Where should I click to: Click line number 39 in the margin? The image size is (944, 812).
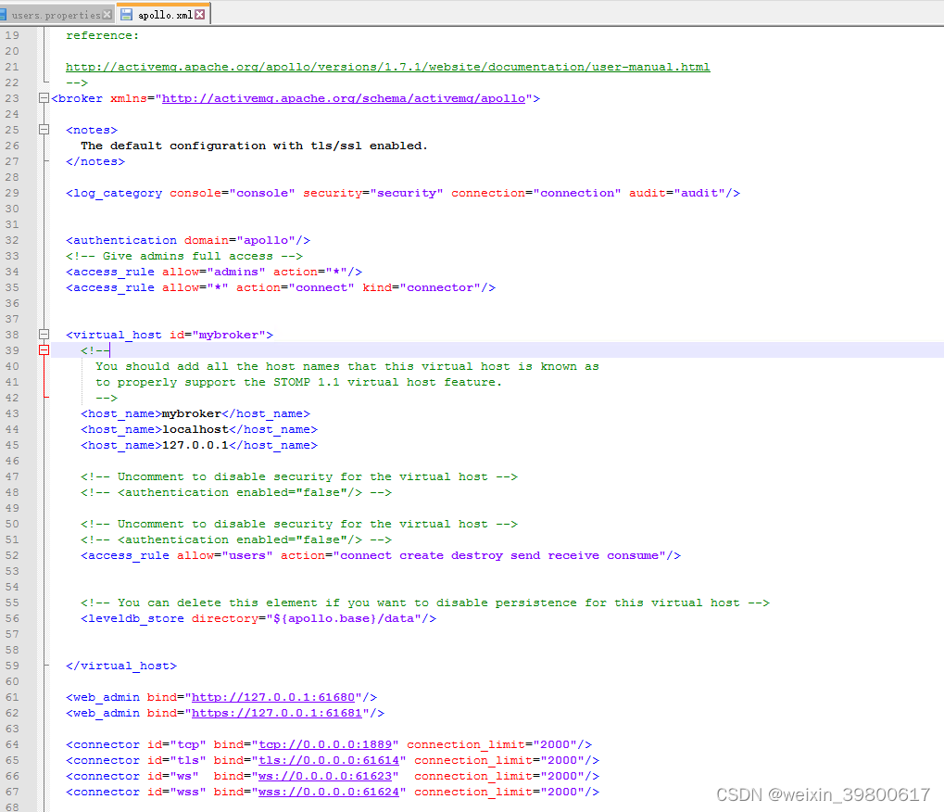click(x=12, y=350)
